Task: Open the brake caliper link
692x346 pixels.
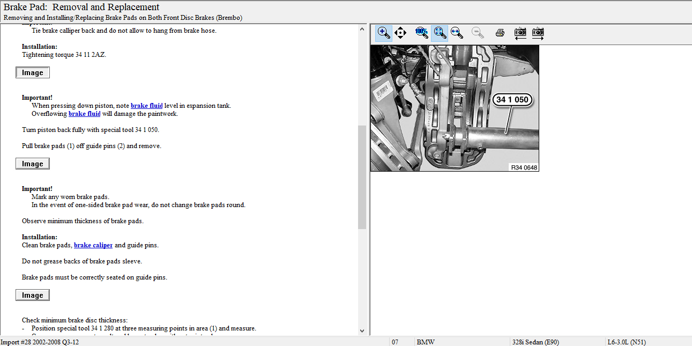Action: tap(93, 245)
